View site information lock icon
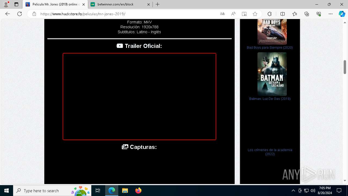Screen dimensions: 348x196 [x=34, y=14]
